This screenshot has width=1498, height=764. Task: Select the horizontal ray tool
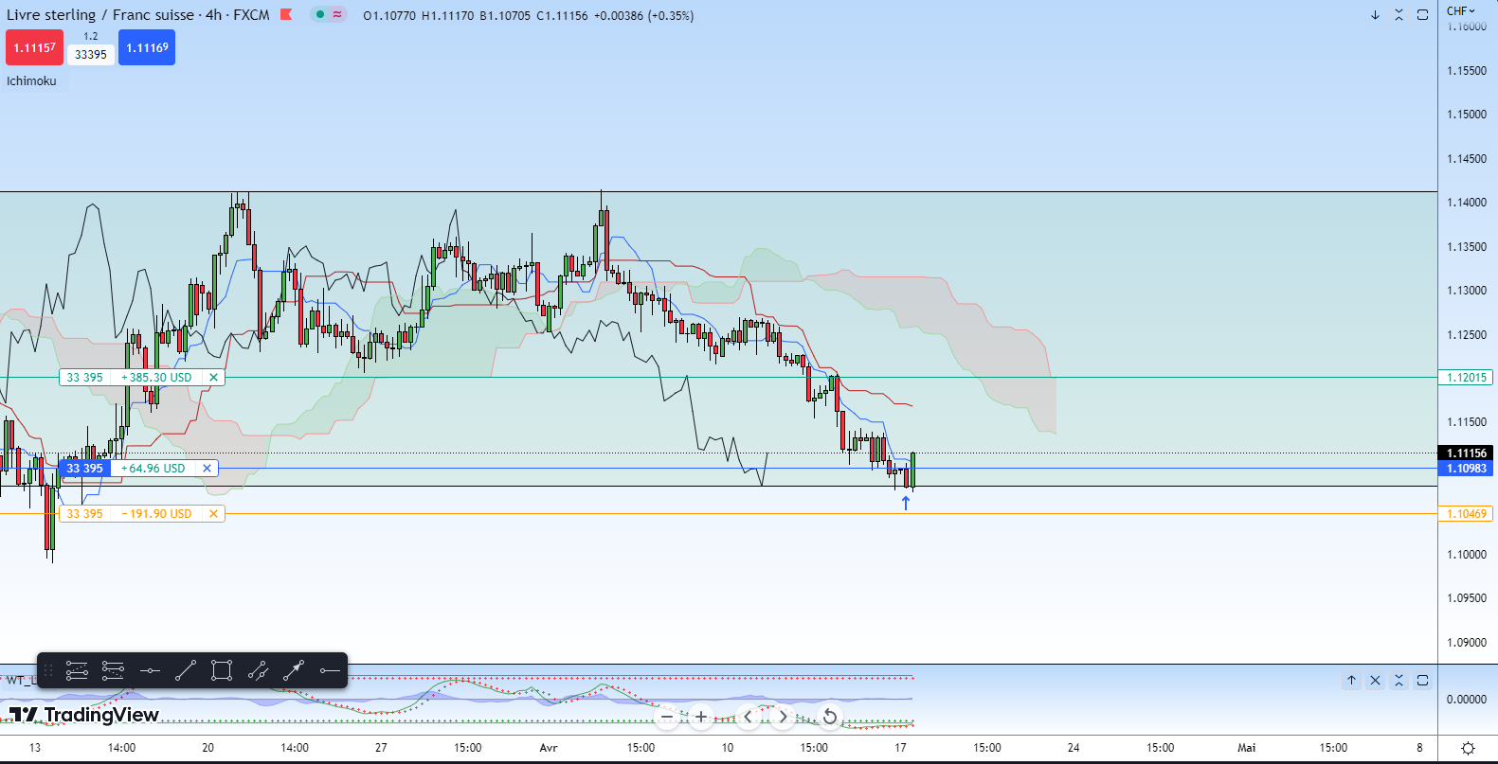tap(330, 671)
